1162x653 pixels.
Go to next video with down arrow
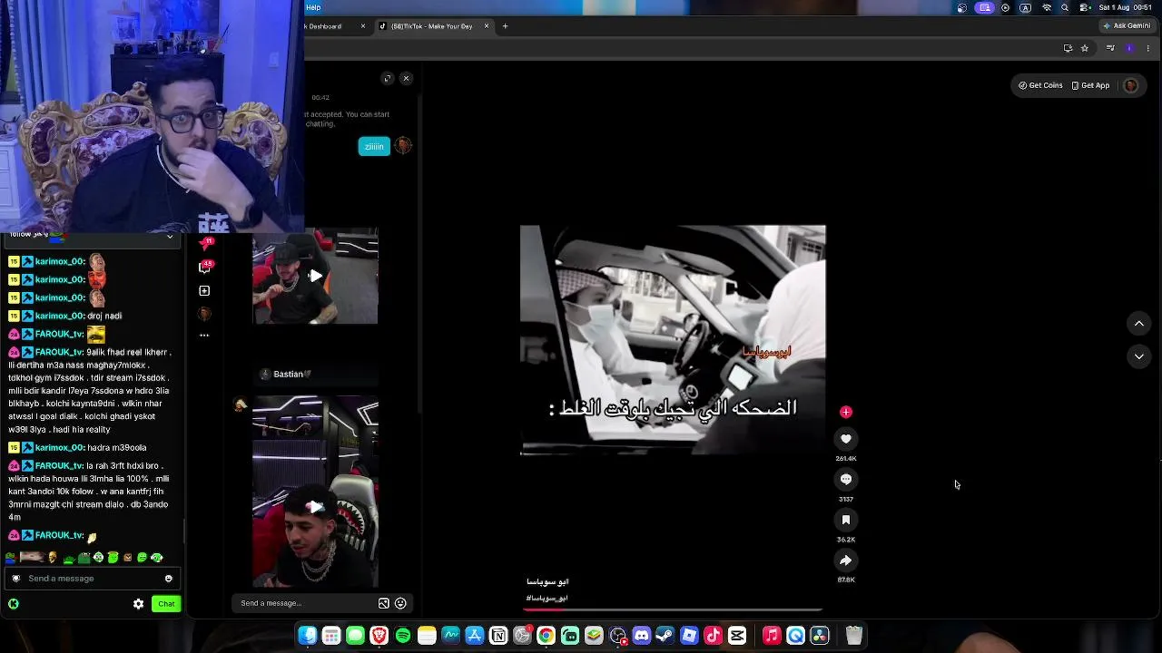tap(1138, 356)
